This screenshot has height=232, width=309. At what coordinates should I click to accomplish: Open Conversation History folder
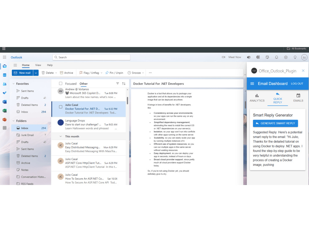point(29,177)
